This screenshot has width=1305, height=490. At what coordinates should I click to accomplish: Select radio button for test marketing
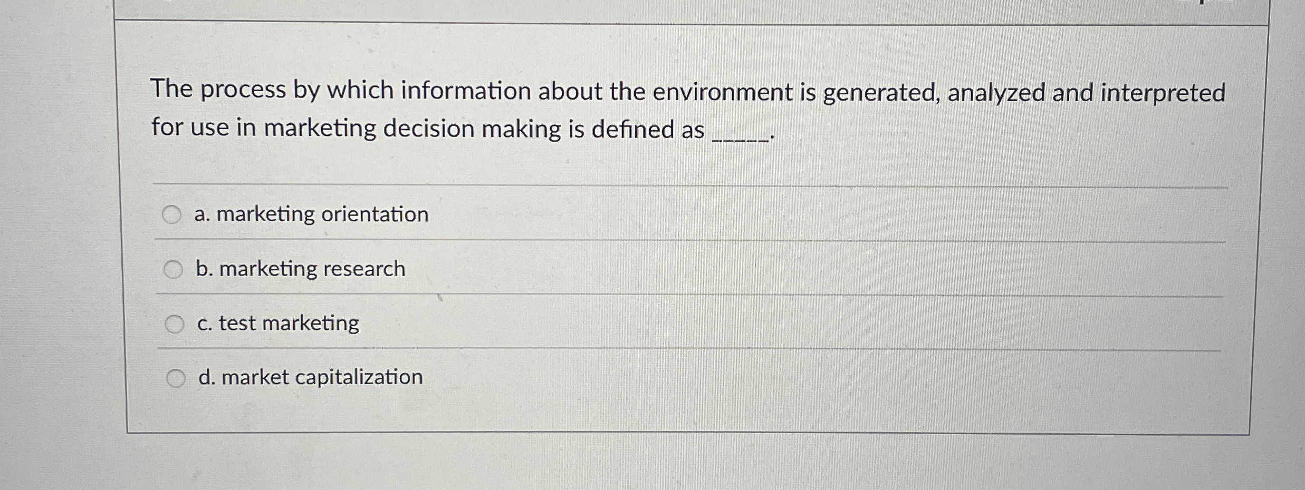174,322
